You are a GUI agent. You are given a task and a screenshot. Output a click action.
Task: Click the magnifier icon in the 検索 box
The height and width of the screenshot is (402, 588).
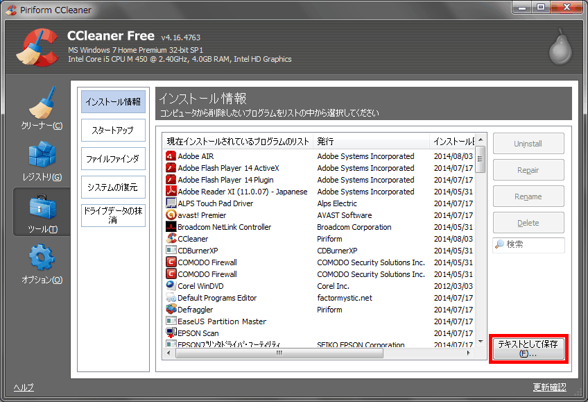pos(499,244)
